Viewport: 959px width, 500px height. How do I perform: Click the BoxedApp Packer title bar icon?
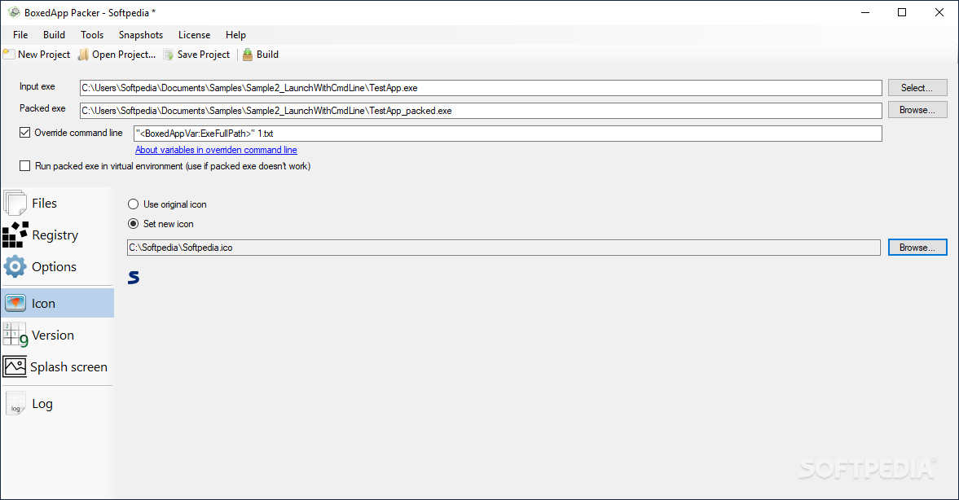(x=14, y=12)
